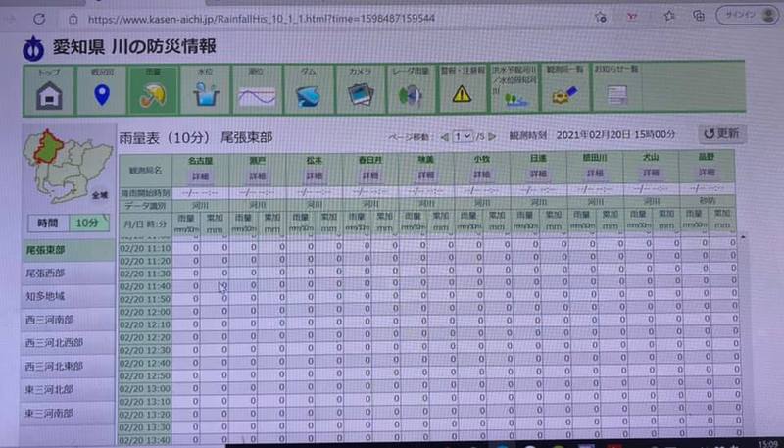The image size is (784, 448).
Task: Open the page number dropdown
Action: [464, 136]
